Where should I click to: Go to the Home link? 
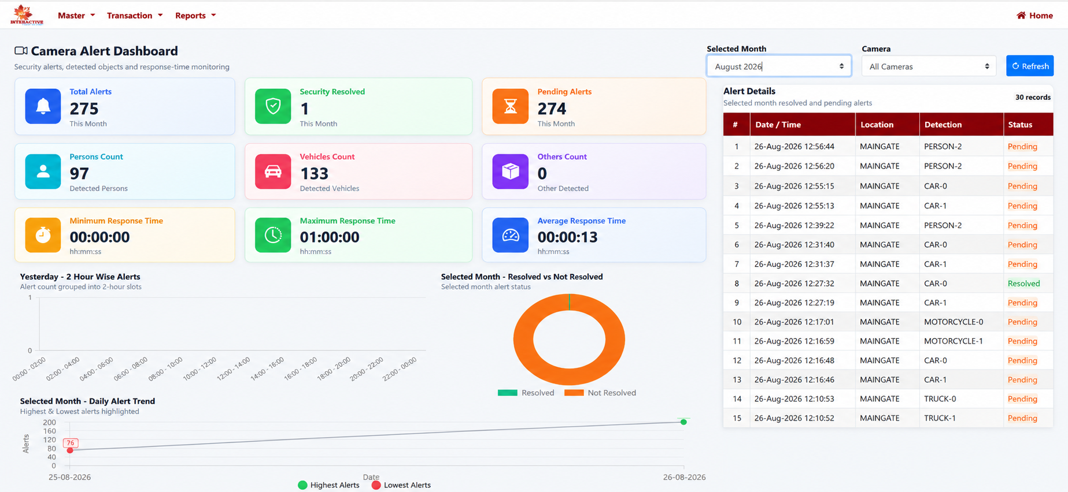pos(1034,16)
